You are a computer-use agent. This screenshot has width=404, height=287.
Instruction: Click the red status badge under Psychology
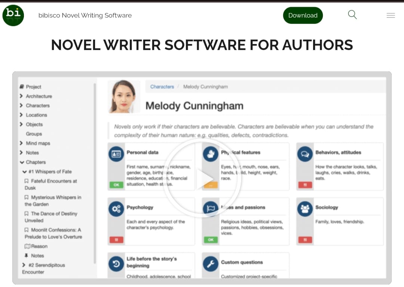tap(116, 240)
